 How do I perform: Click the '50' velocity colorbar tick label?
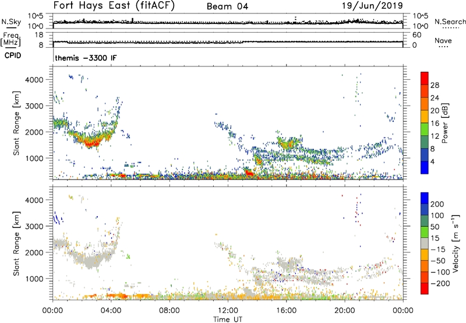pyautogui.click(x=435, y=227)
